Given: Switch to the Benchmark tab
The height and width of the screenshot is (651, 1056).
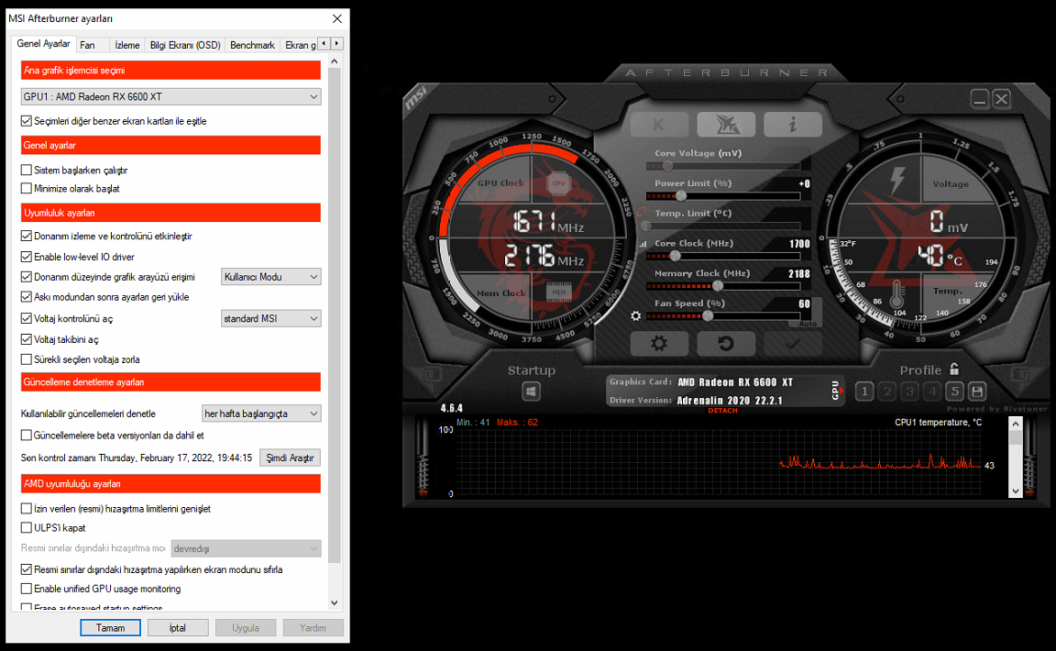Looking at the screenshot, I should click(x=253, y=45).
